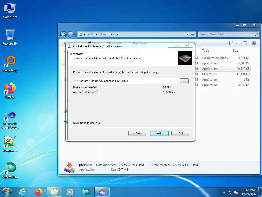Open the view options dropdown arrow
Screen dimensions: 262x197
(236, 43)
